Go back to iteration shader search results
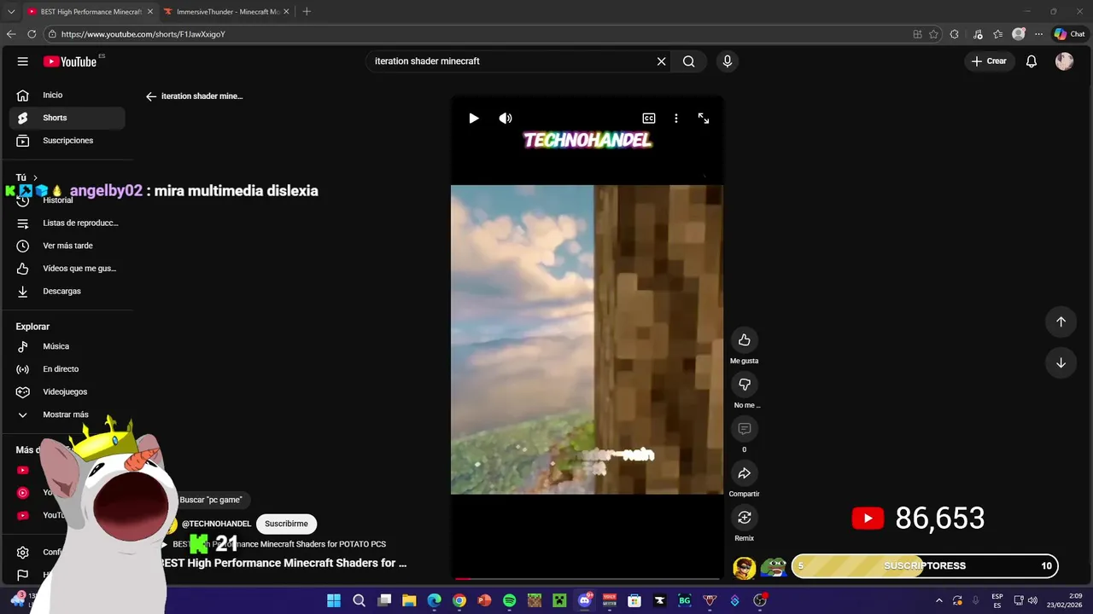Image resolution: width=1093 pixels, height=614 pixels. tap(151, 96)
